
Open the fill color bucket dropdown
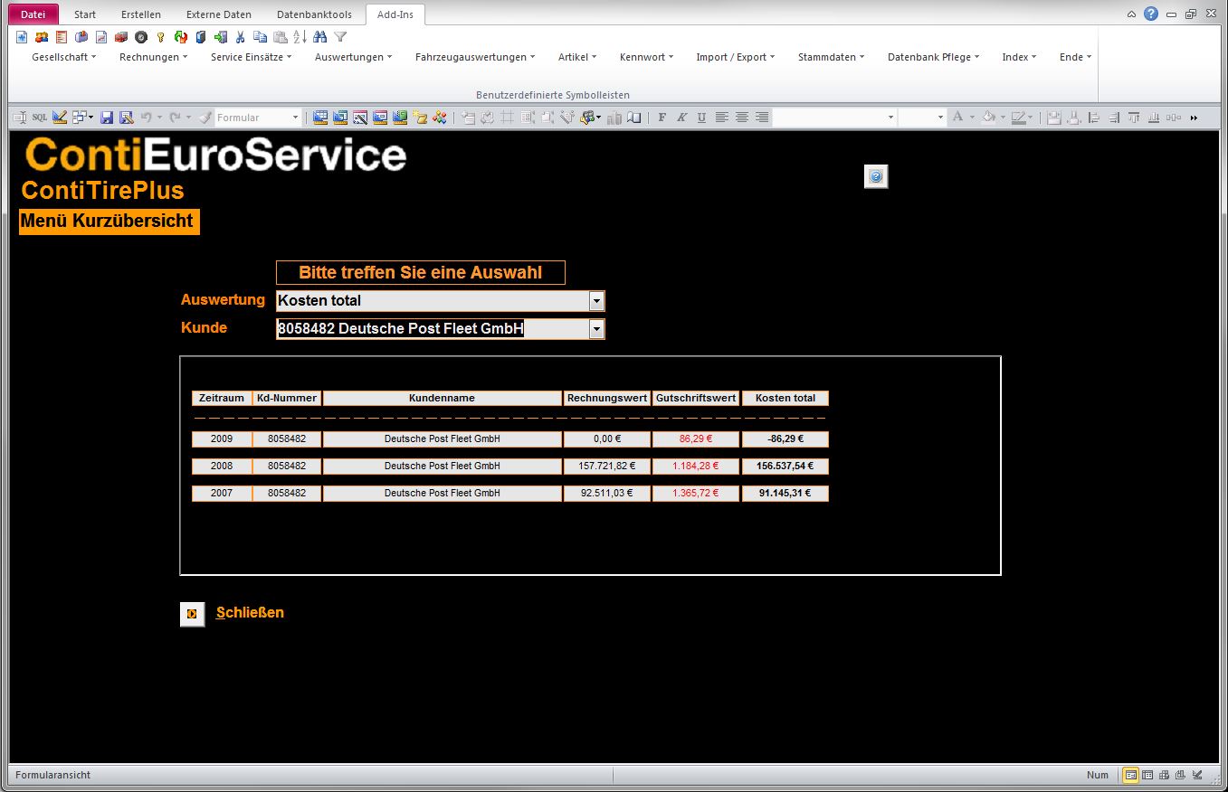point(1004,118)
